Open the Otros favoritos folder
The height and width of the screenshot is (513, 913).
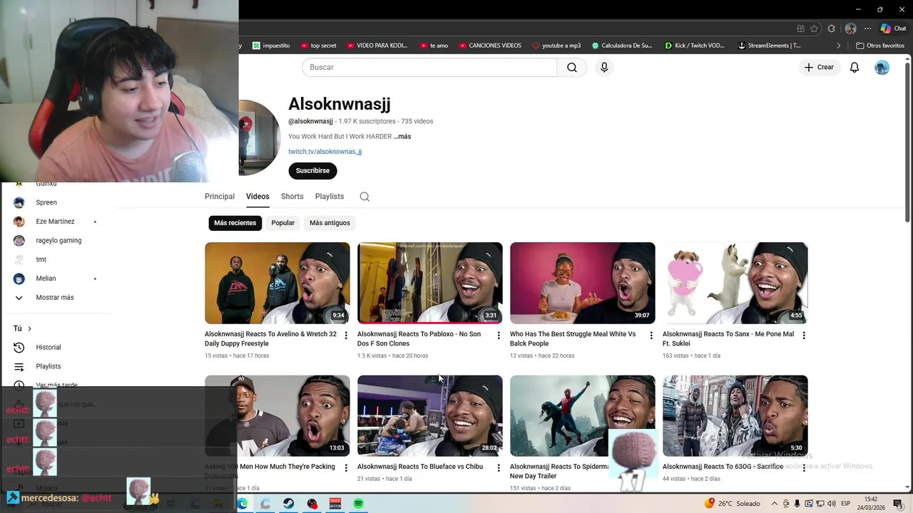[x=880, y=46]
